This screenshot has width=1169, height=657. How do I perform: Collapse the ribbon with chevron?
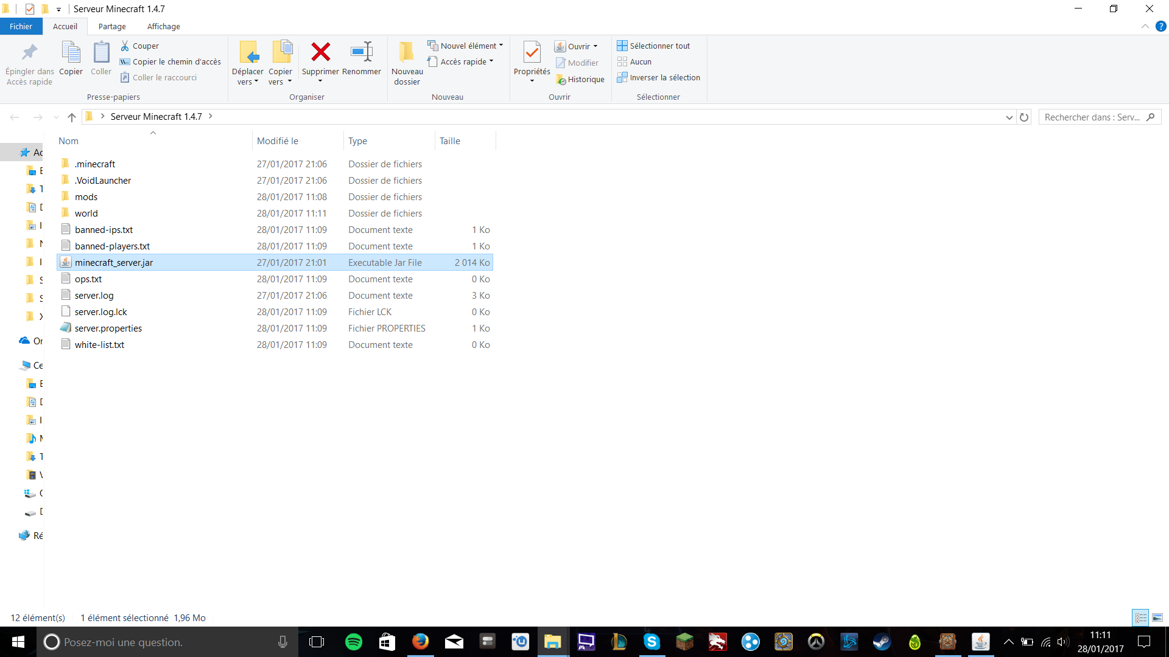1145,26
